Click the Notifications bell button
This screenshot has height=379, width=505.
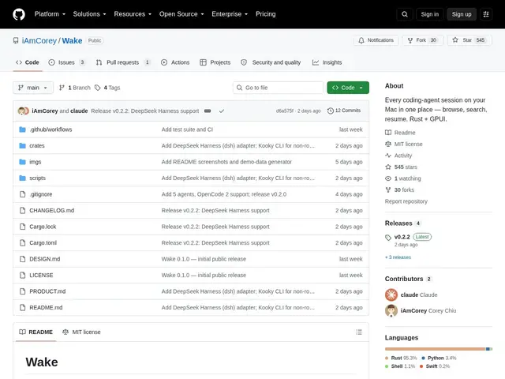[x=376, y=40]
